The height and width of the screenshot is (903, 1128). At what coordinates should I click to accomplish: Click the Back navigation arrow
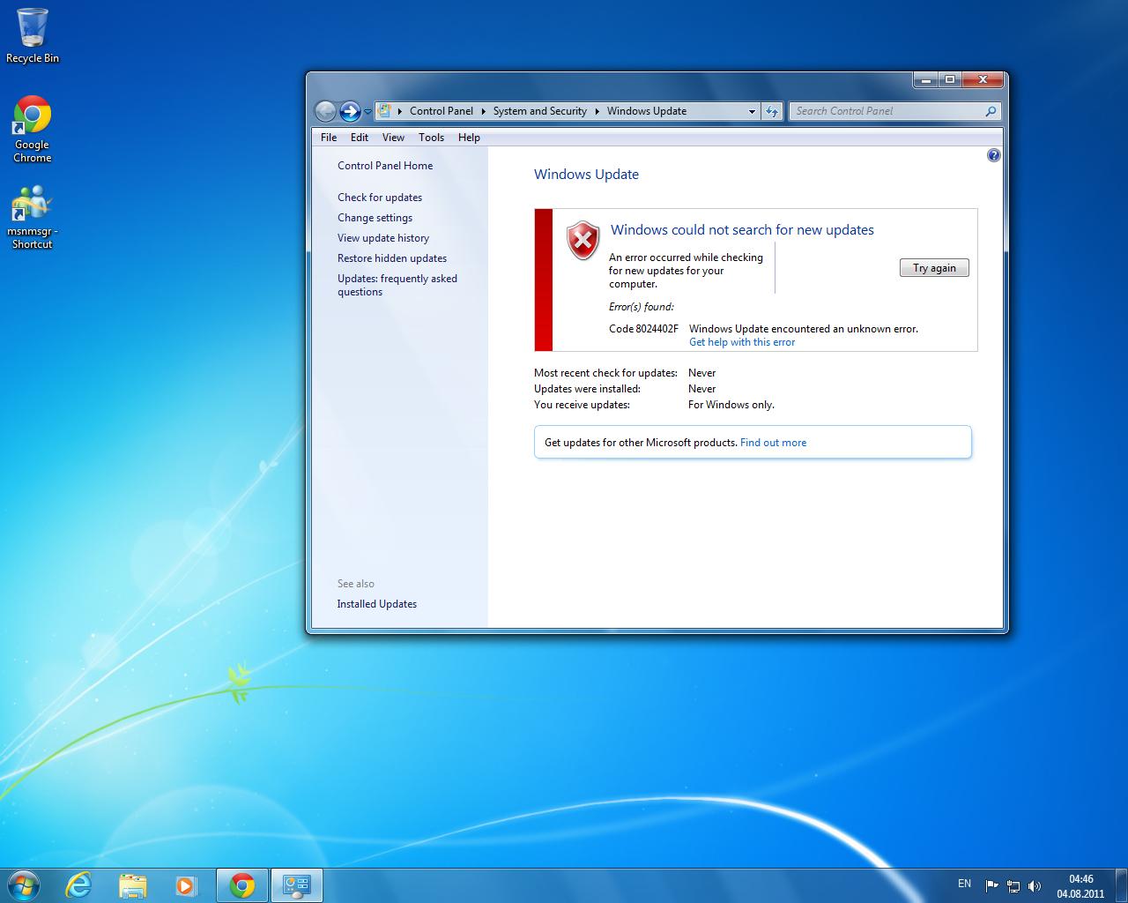pyautogui.click(x=325, y=111)
